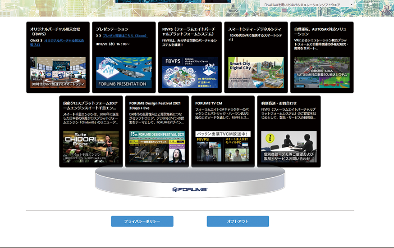Open the F8VPS platform system thumbnail

coord(190,72)
